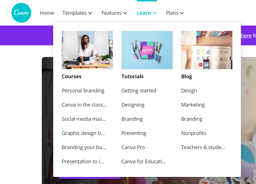Select the Courses heading link

coord(71,76)
